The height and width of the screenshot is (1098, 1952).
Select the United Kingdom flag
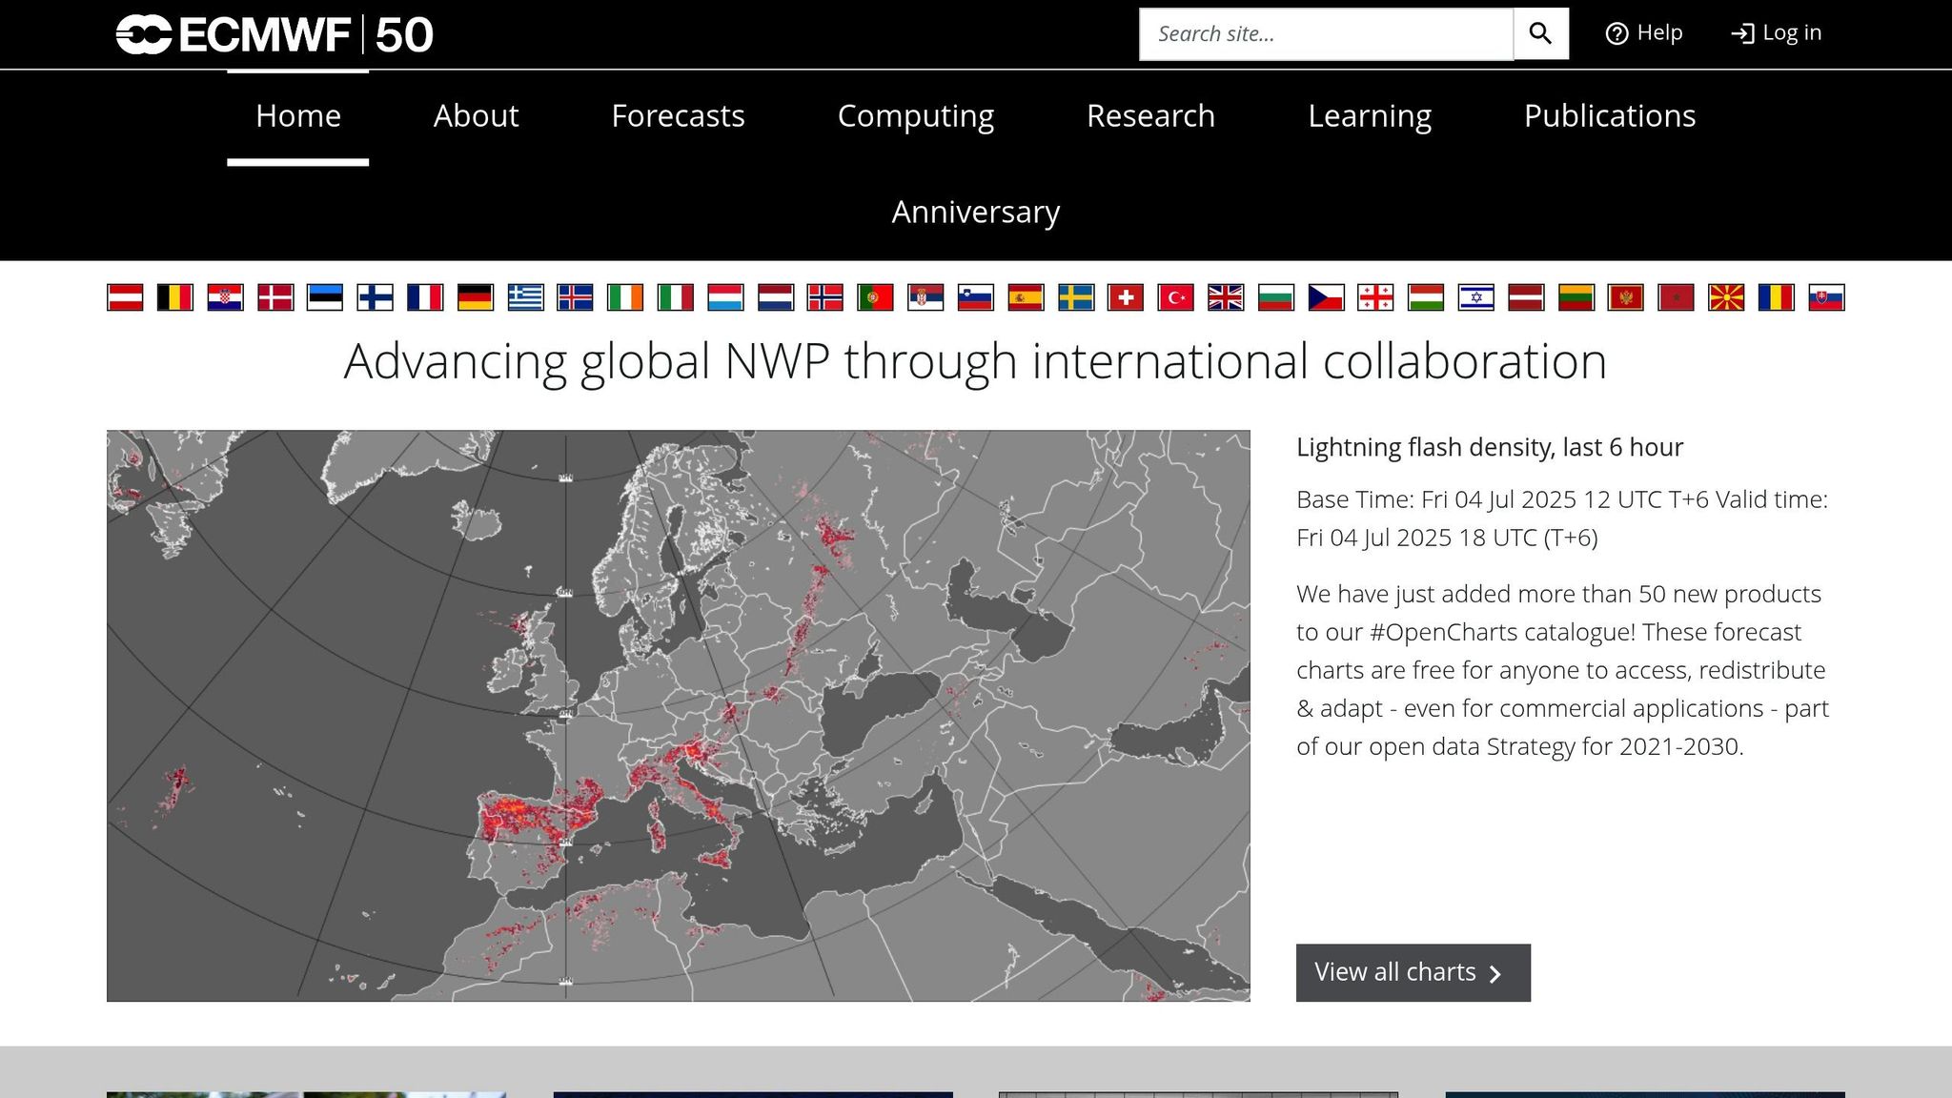click(1226, 297)
